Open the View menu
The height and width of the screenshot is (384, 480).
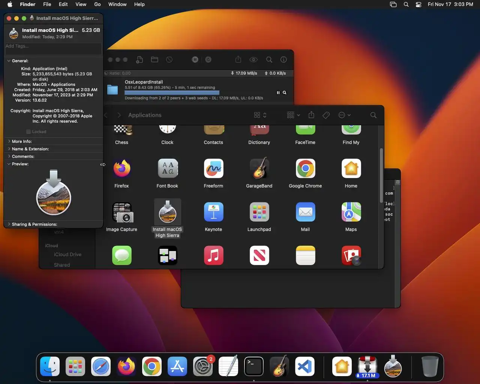coord(81,4)
